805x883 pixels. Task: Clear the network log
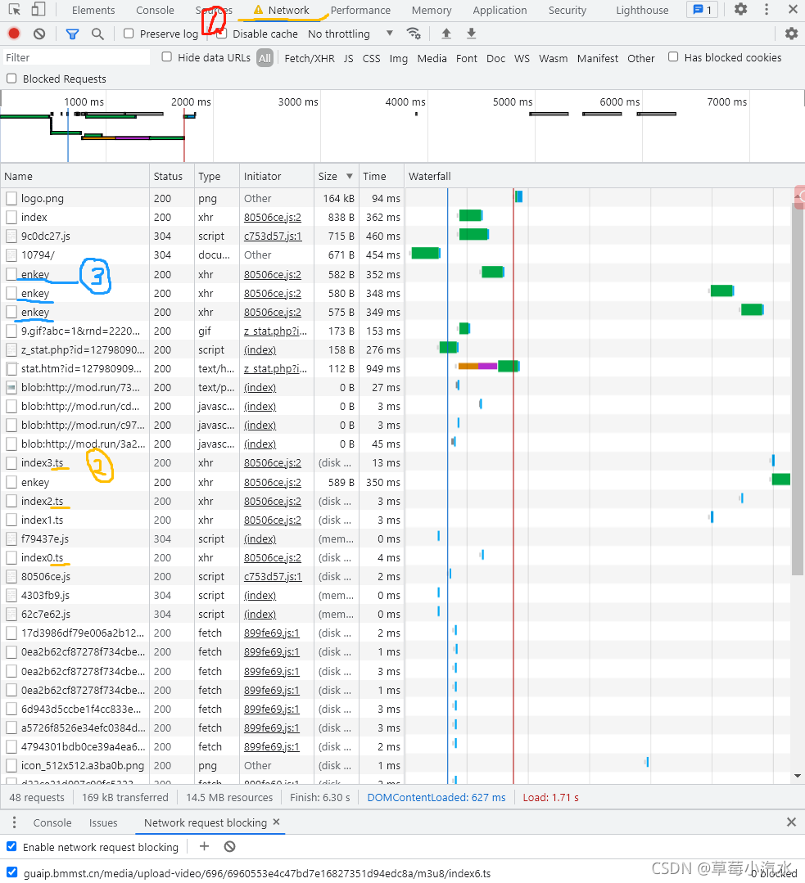coord(38,34)
